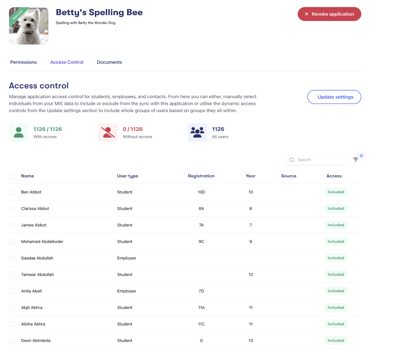
Task: Sort by the Name column header
Action: pyautogui.click(x=28, y=176)
